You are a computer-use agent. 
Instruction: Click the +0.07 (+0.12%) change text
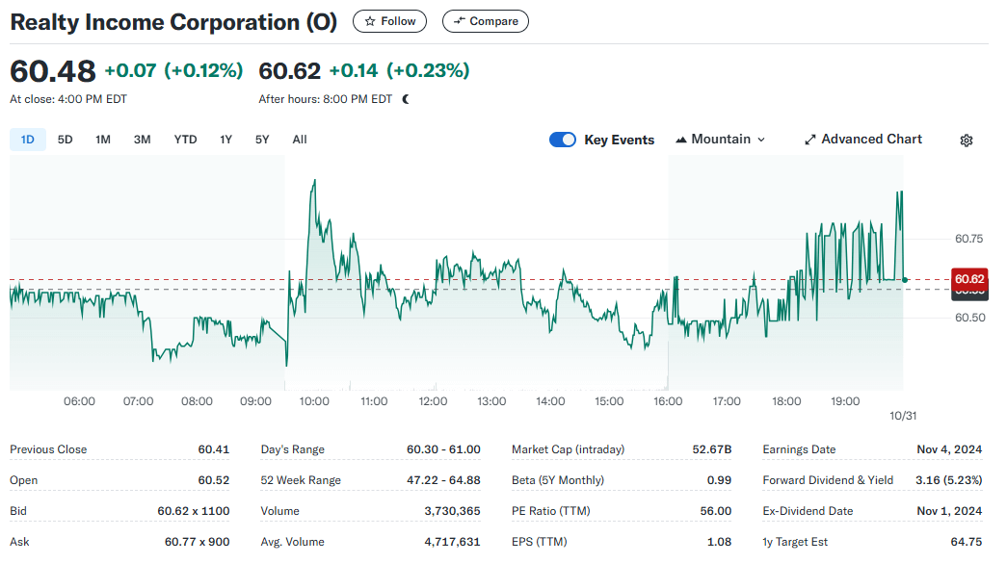(x=173, y=70)
